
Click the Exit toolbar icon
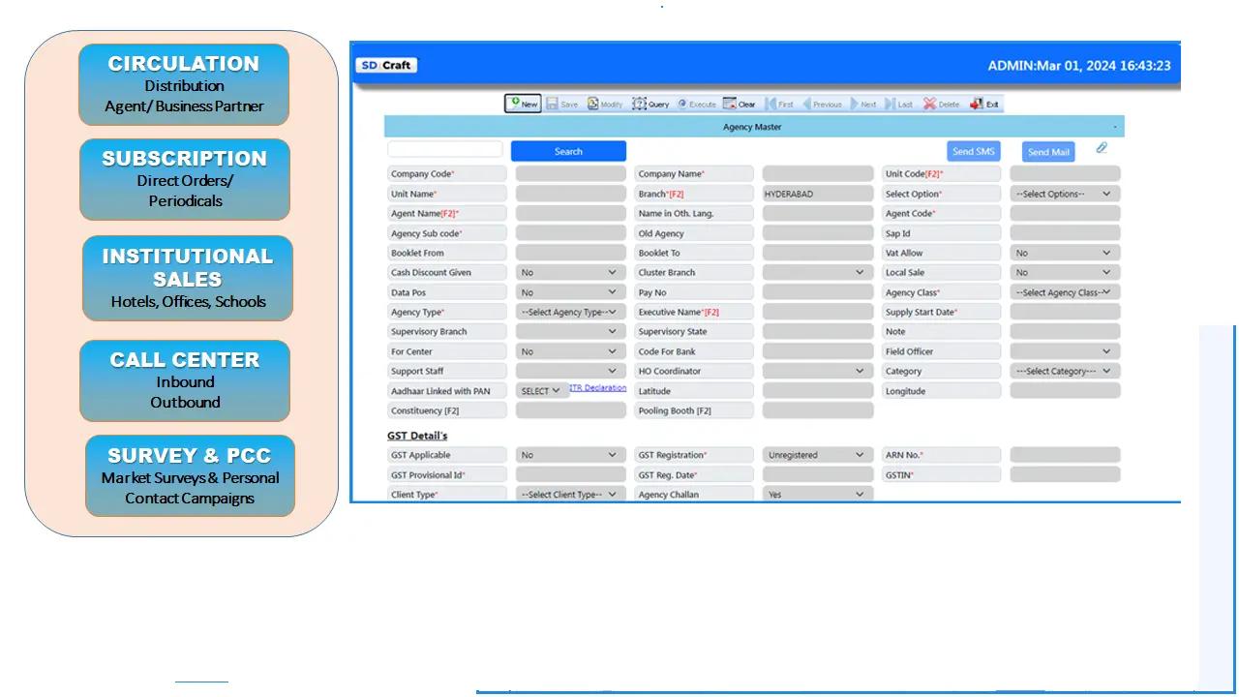984,104
